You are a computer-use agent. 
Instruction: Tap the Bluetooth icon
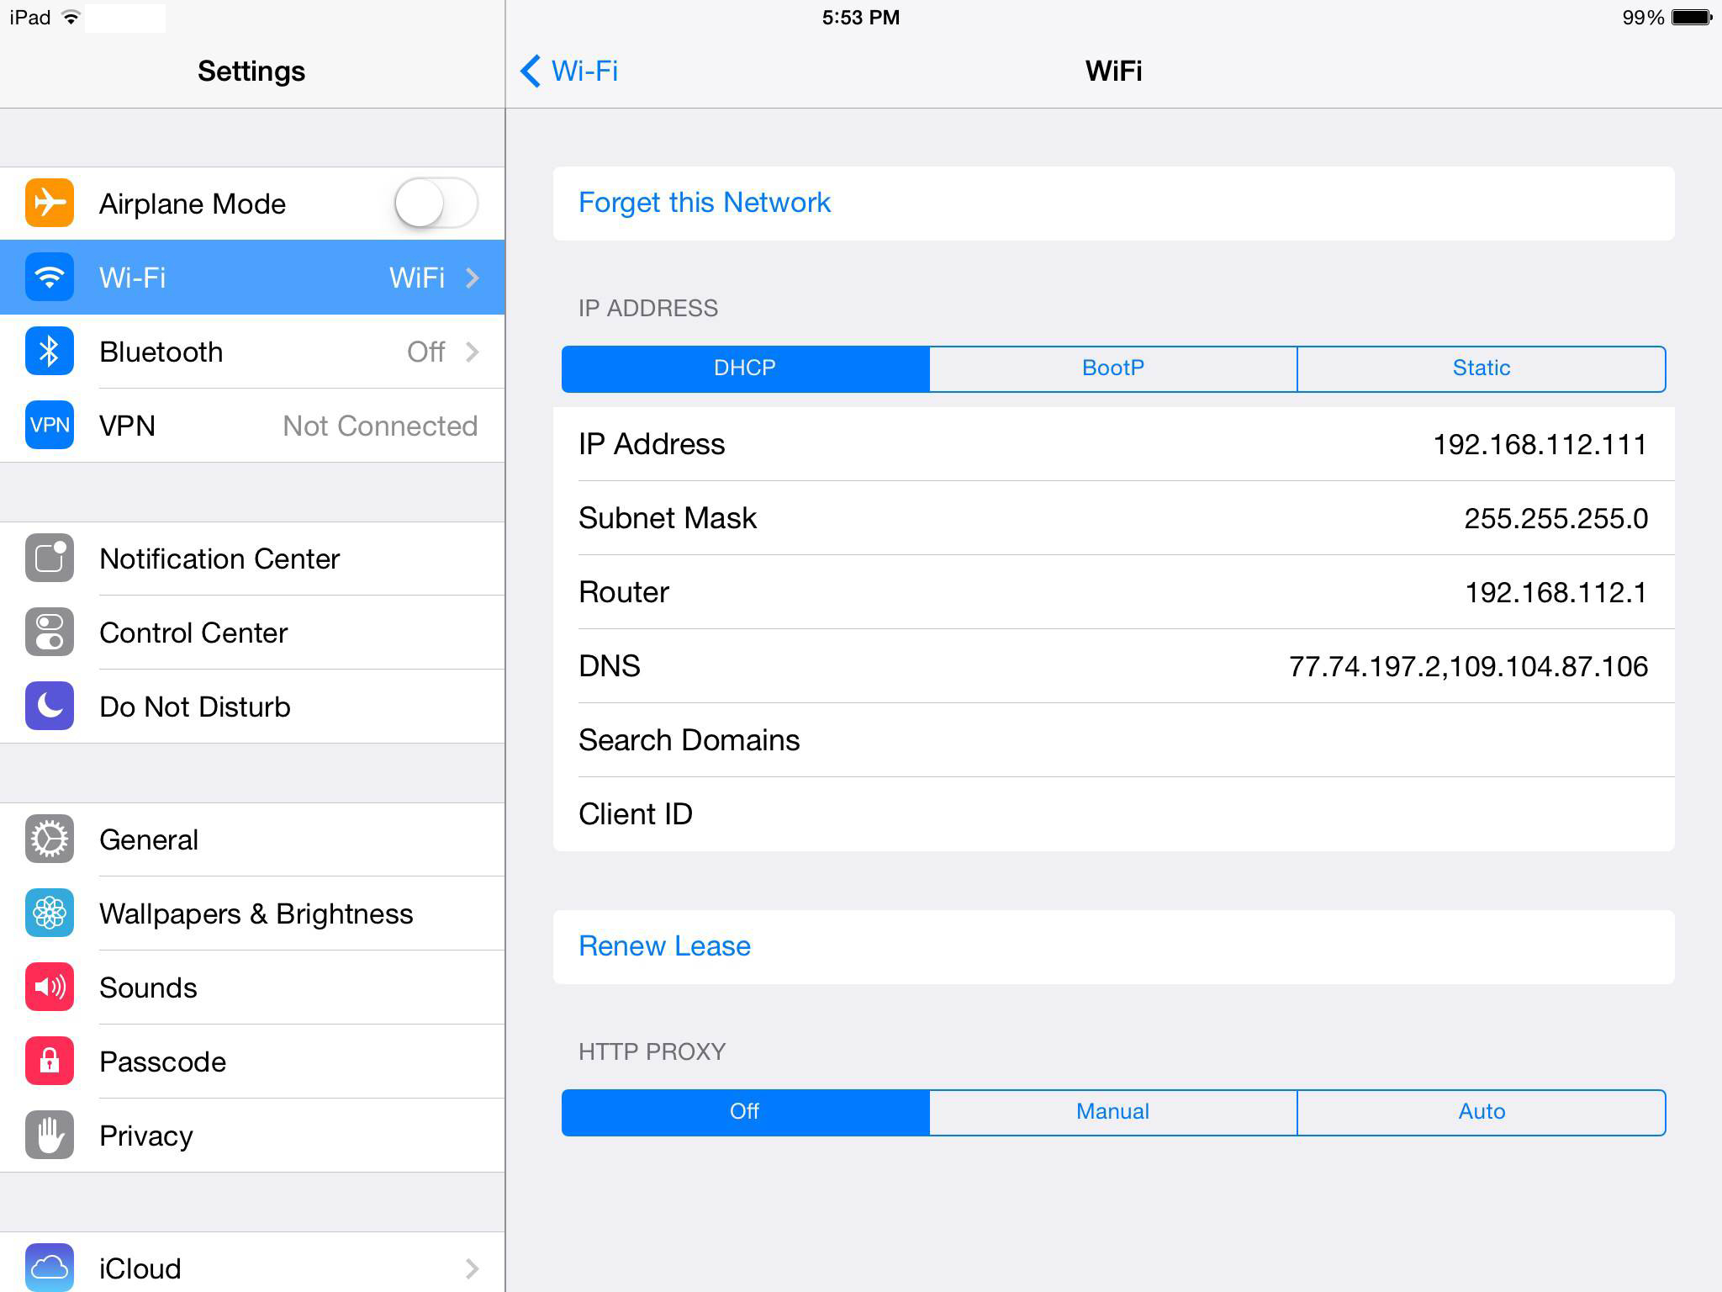(x=49, y=352)
